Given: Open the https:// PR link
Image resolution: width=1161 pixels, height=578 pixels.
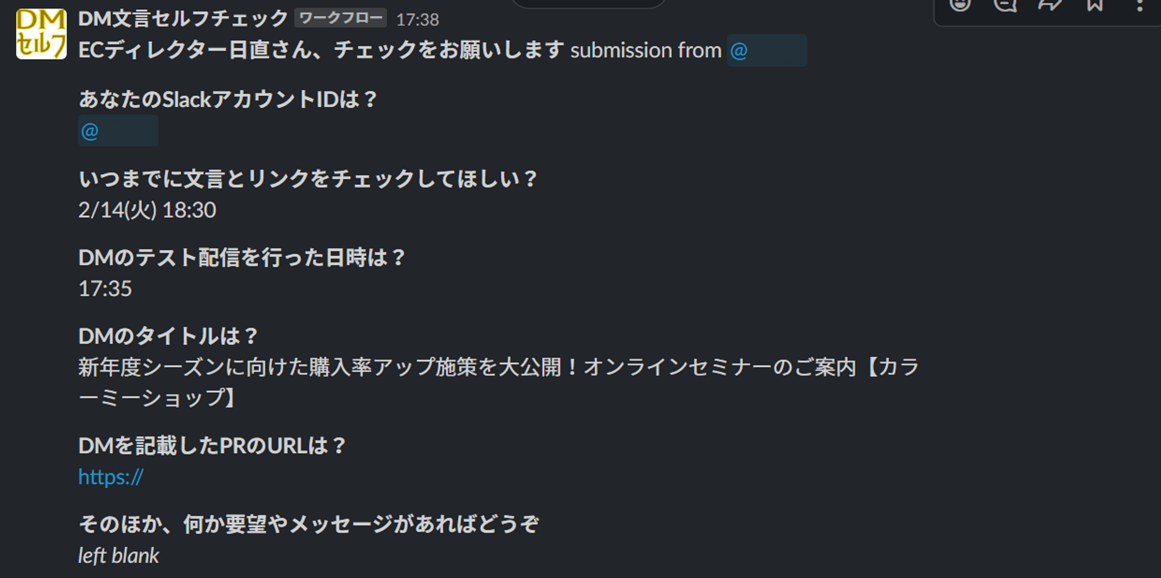Looking at the screenshot, I should [110, 476].
